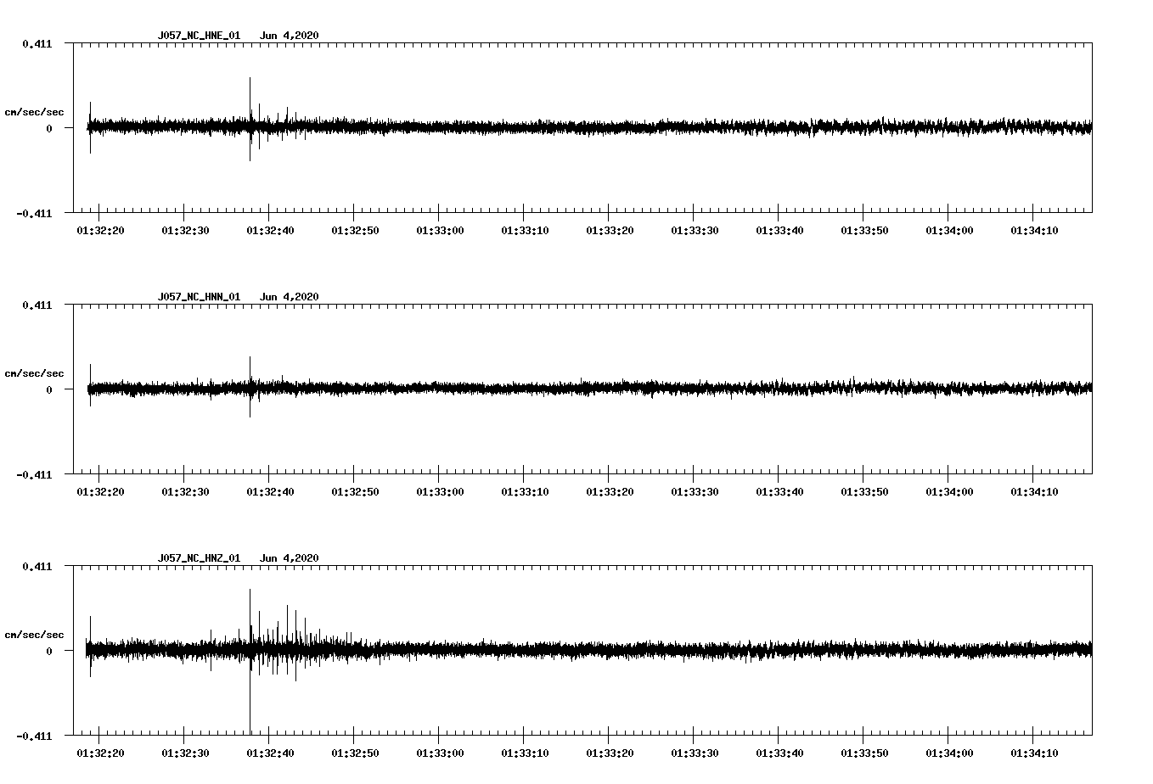
Task: Click the 0.411 upper limit on HNE plot
Action: [x=37, y=44]
